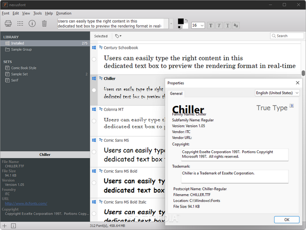Click the Sample Group folder icon
Viewport: 306px width, 230px height.
point(7,49)
